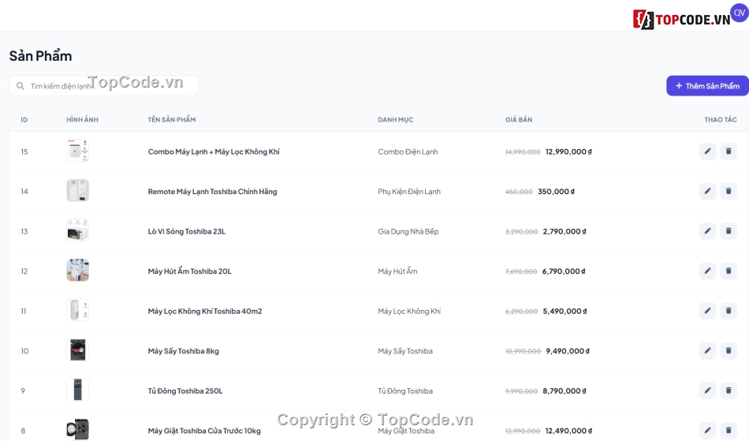Click sale price 6,790,000 đ
Viewport: 749px width, 441px height.
tap(564, 271)
